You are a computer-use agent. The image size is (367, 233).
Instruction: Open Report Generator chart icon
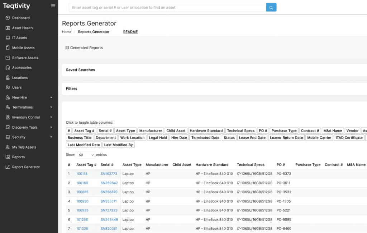[x=8, y=167]
